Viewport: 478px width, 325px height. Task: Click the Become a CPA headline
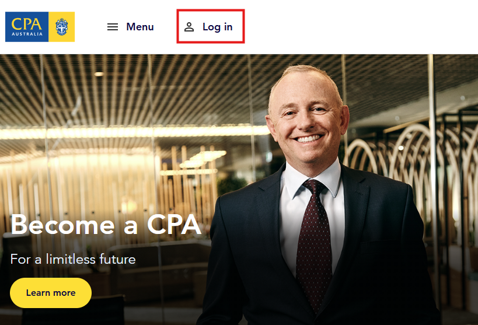(106, 225)
